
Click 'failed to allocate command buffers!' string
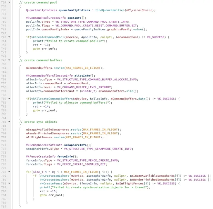click(78, 102)
